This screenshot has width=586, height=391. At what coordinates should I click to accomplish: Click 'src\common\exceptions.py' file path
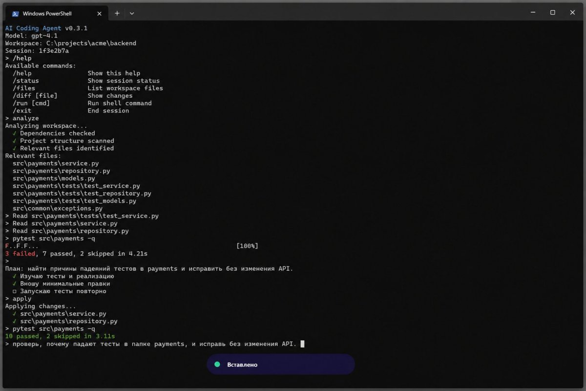pos(58,208)
